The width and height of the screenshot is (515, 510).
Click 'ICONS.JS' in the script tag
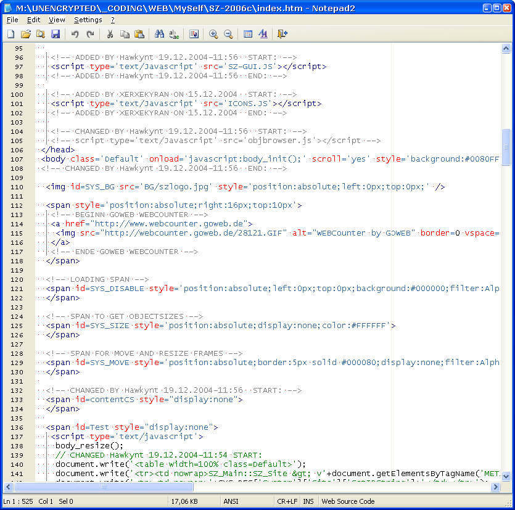click(x=248, y=104)
